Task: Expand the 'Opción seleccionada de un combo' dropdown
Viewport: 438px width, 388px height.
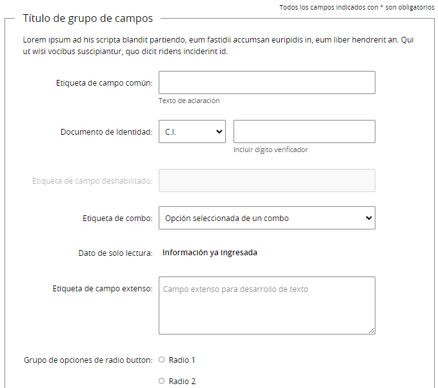Action: pos(266,218)
